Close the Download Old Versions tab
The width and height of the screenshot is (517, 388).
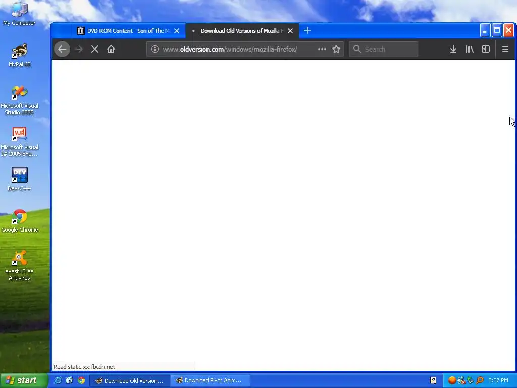pyautogui.click(x=290, y=31)
